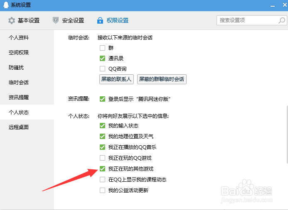Uncheck 我的地理位置及天气 checkbox
Screen dimensions: 288x210
[102, 136]
